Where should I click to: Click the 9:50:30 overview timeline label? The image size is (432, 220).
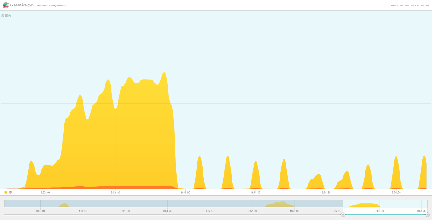83,211
